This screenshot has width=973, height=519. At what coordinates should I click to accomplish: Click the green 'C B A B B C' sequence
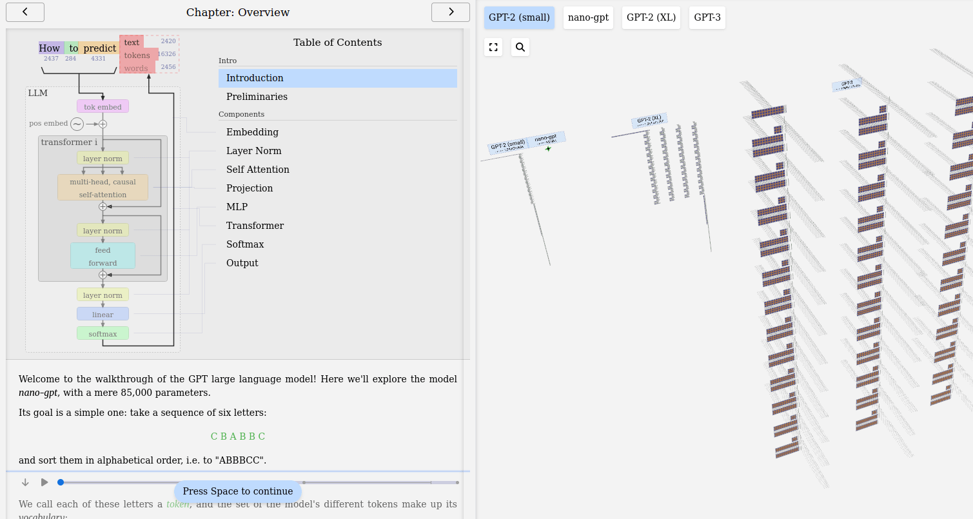(x=238, y=436)
